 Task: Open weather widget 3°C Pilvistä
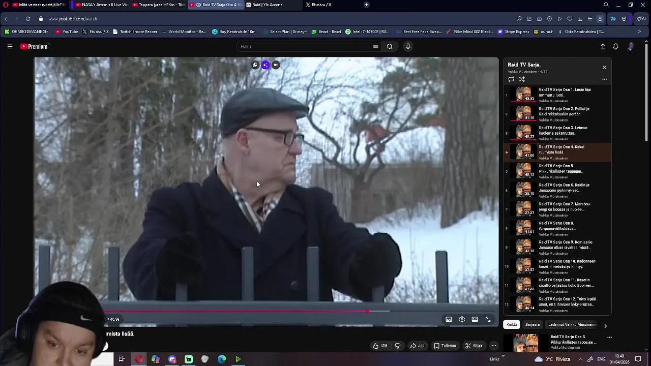(x=551, y=359)
